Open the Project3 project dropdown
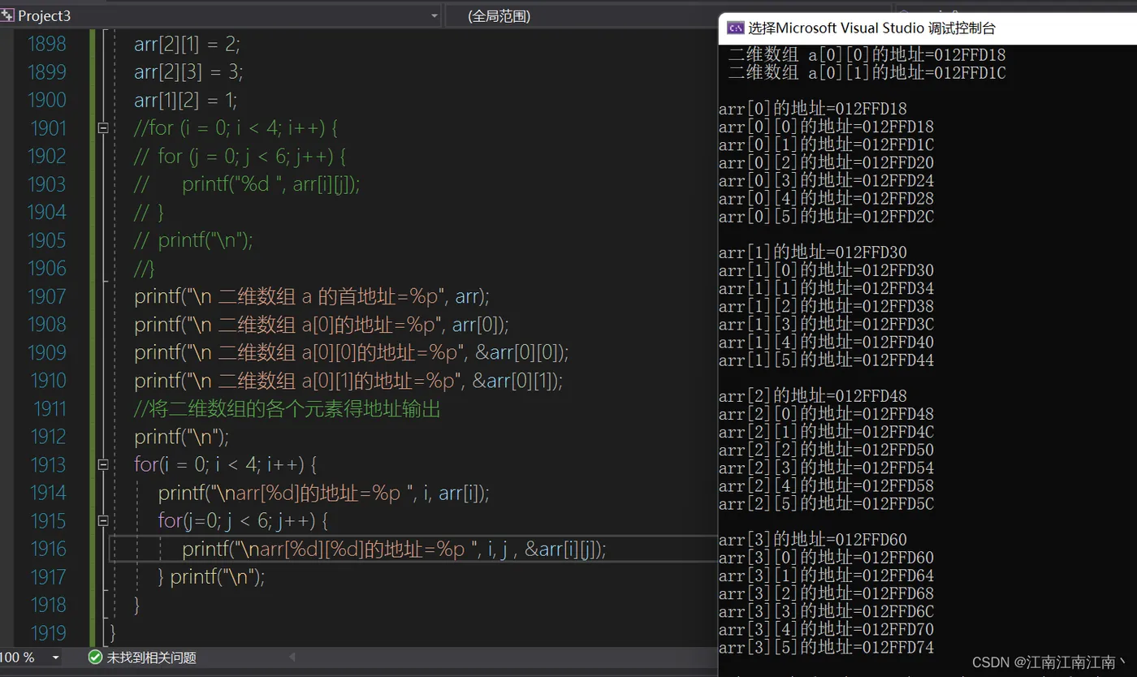The height and width of the screenshot is (677, 1137). [434, 16]
